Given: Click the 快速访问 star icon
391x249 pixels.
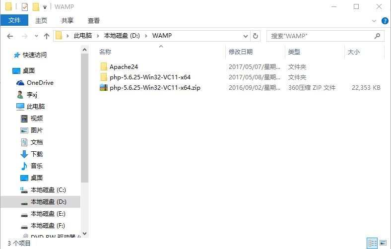Looking at the screenshot, I should click(x=17, y=55).
